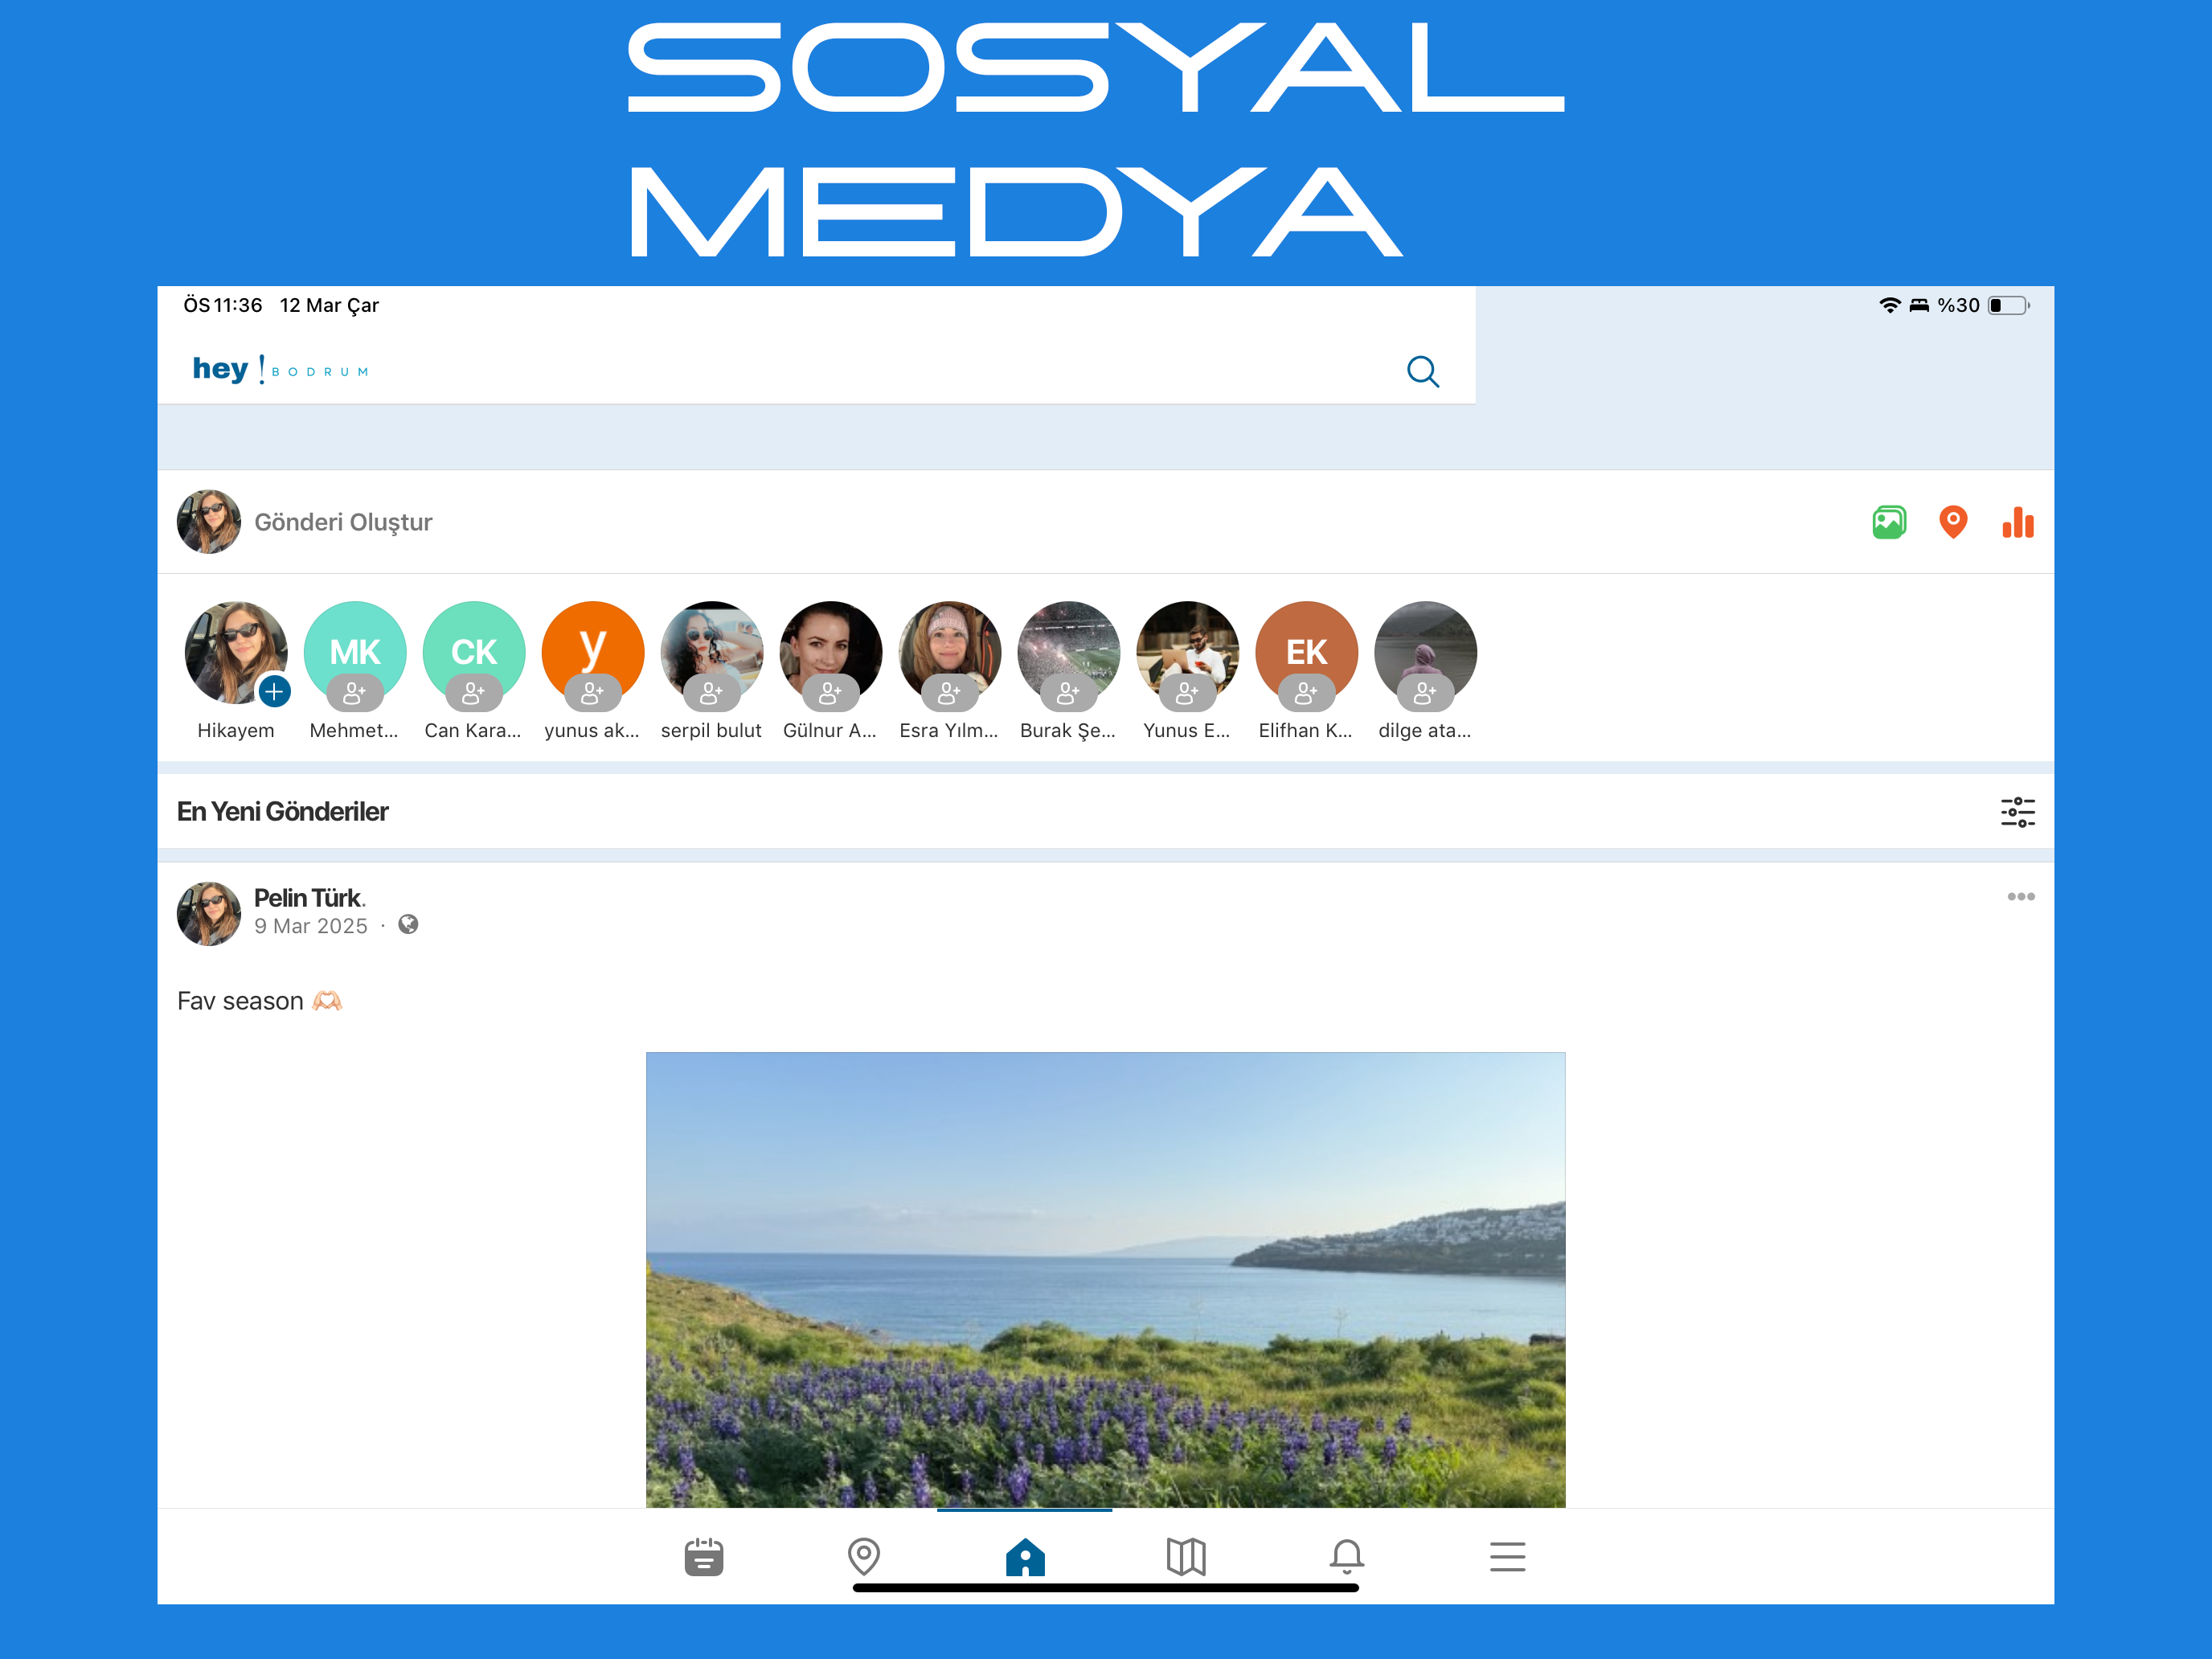The image size is (2212, 1659).
Task: Click the En Yeni Gönderiler heading
Action: point(283,811)
